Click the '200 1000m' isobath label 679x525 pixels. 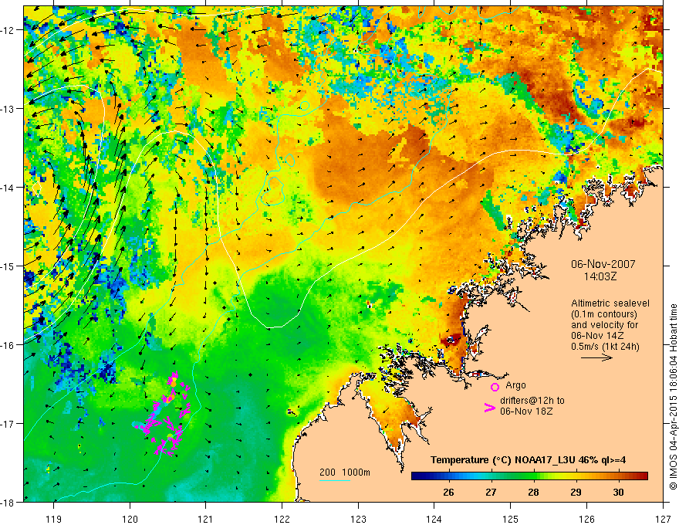[345, 472]
